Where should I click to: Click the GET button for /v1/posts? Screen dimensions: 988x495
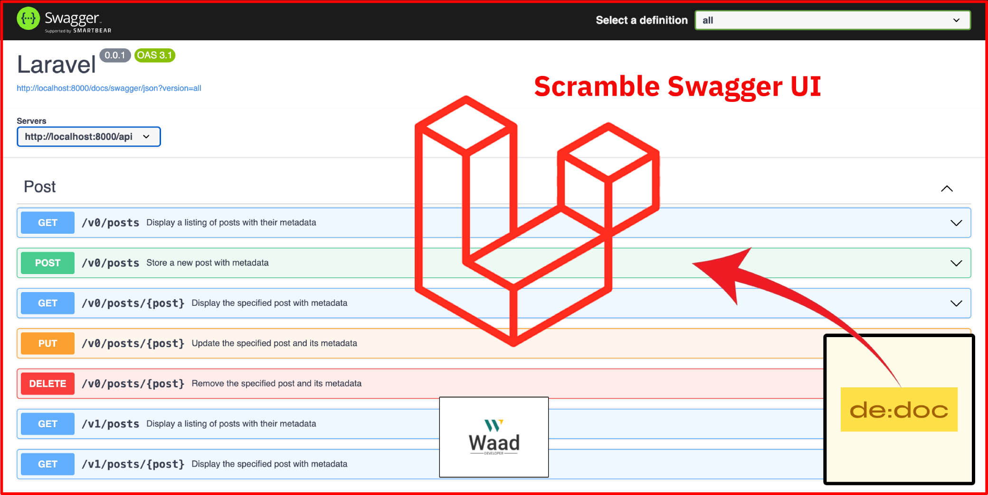click(47, 424)
